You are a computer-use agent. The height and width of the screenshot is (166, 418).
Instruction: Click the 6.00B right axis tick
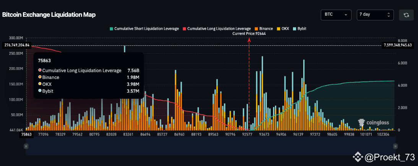coord(403,63)
